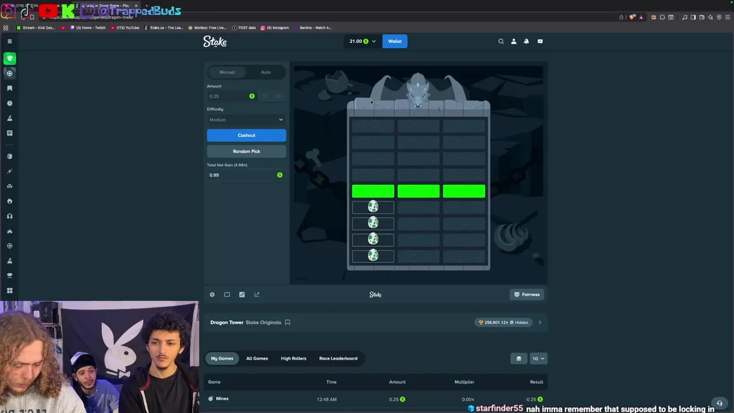The width and height of the screenshot is (734, 413).
Task: Open '(9) Instagram' bookmark
Action: (275, 28)
